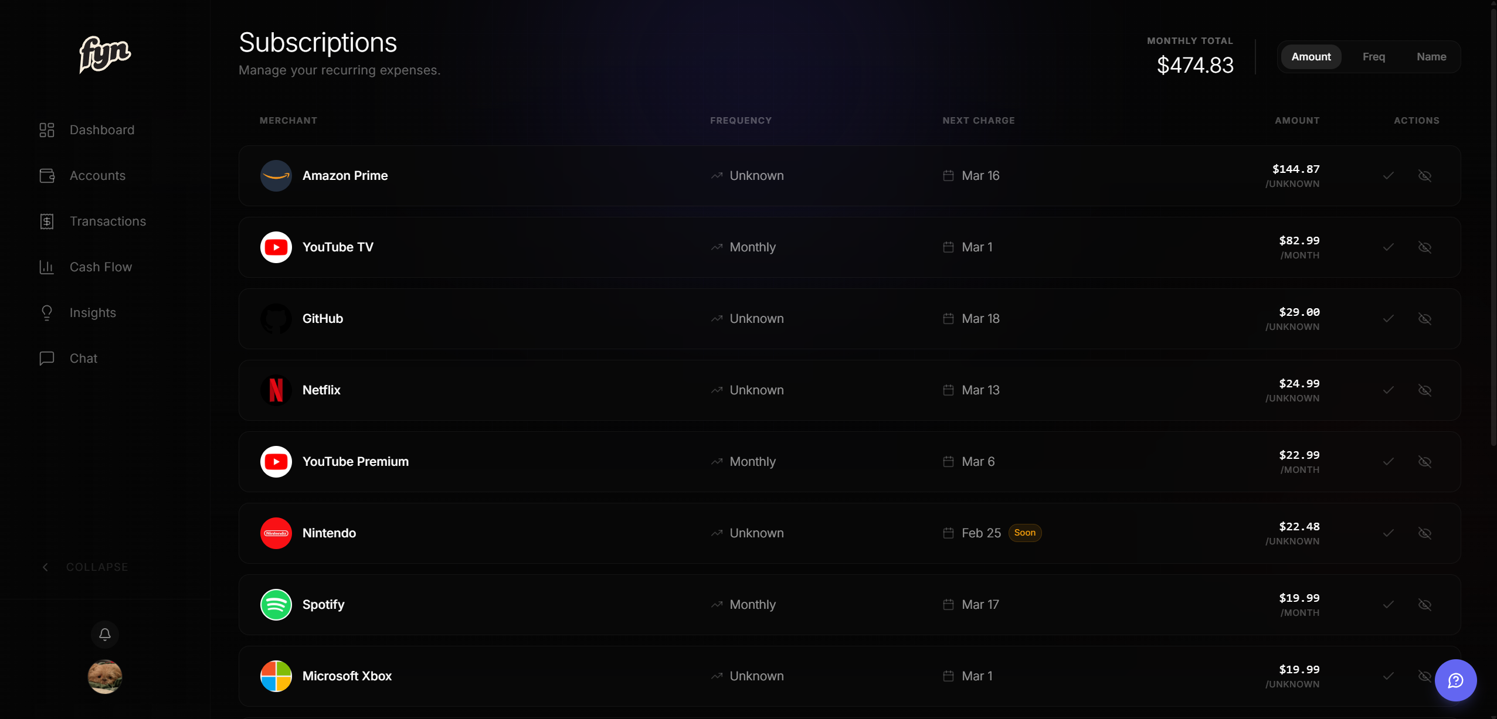Select the Amount sort option
This screenshot has width=1497, height=719.
1311,57
